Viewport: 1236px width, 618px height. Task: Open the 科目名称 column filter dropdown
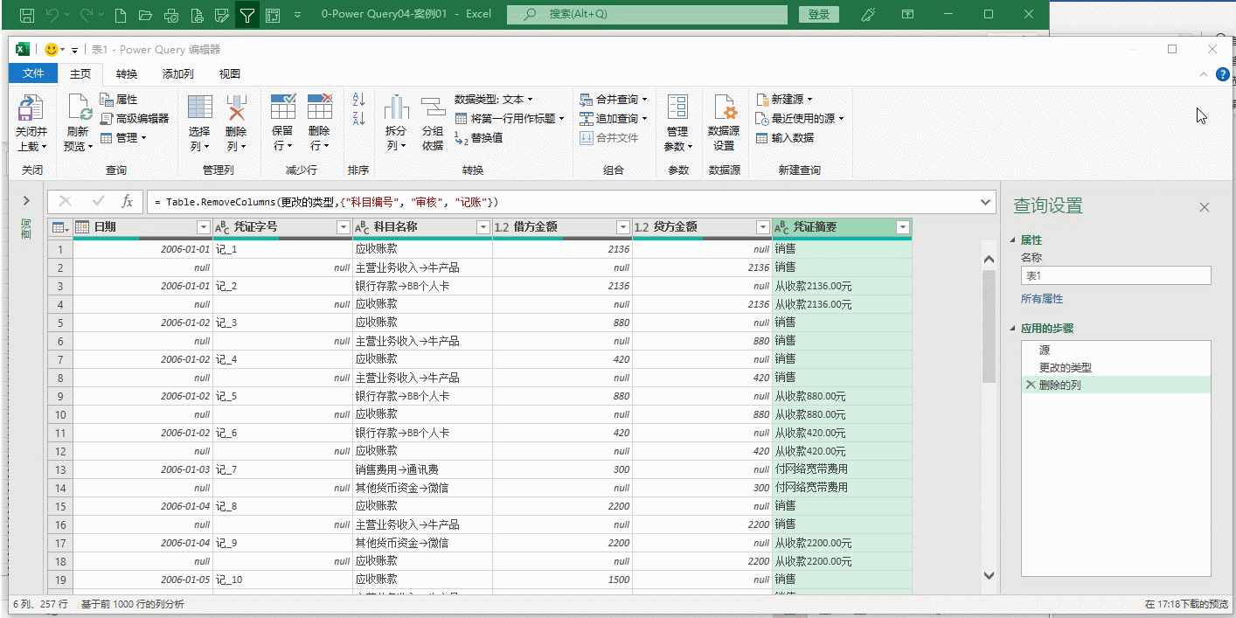(x=483, y=227)
